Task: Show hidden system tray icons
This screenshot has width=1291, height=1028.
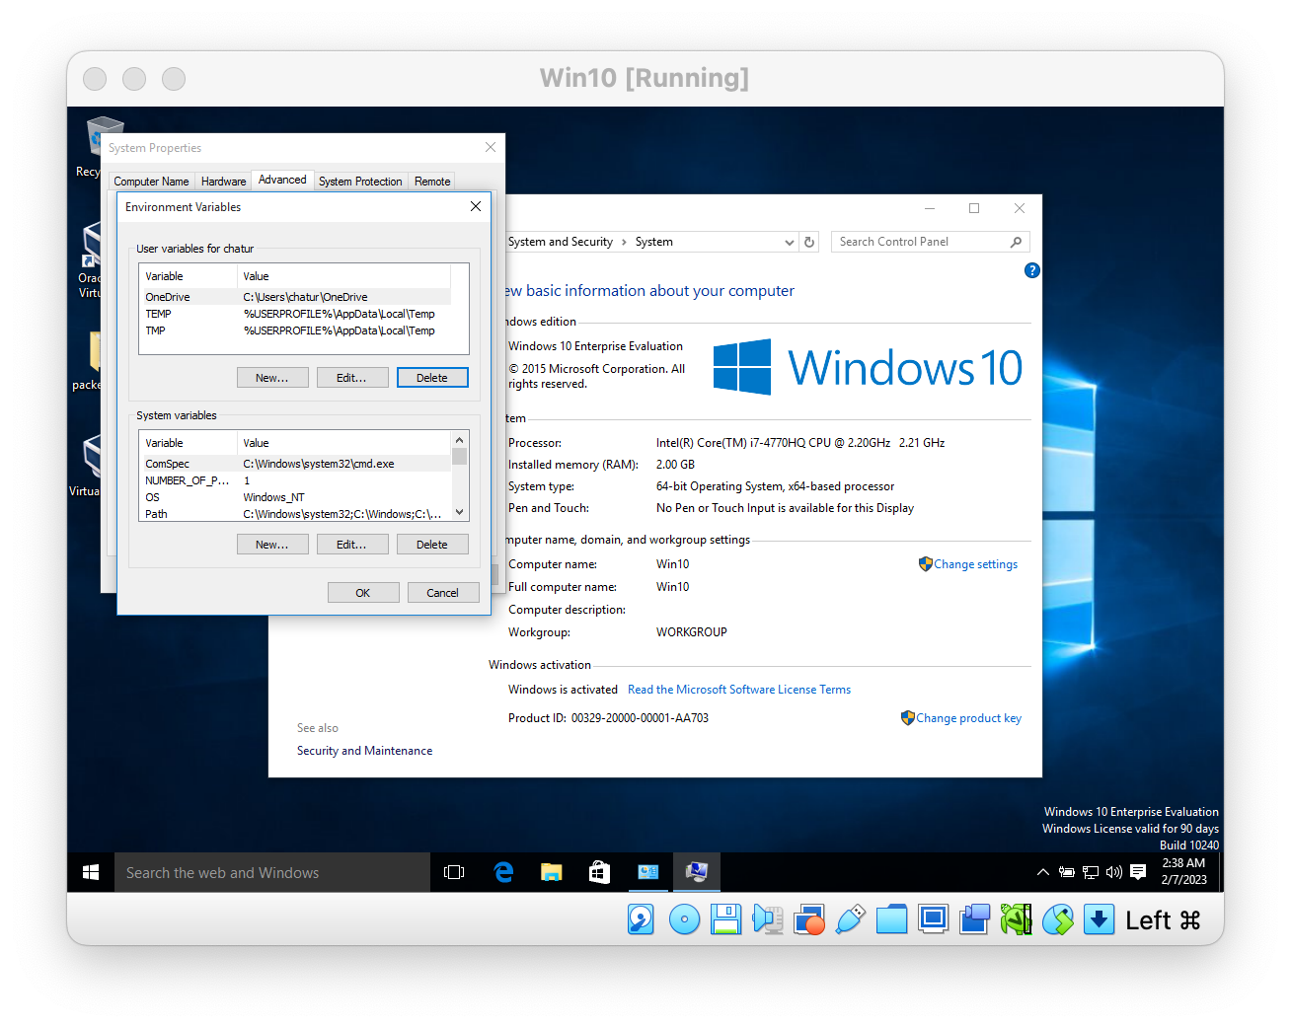Action: click(x=1042, y=872)
